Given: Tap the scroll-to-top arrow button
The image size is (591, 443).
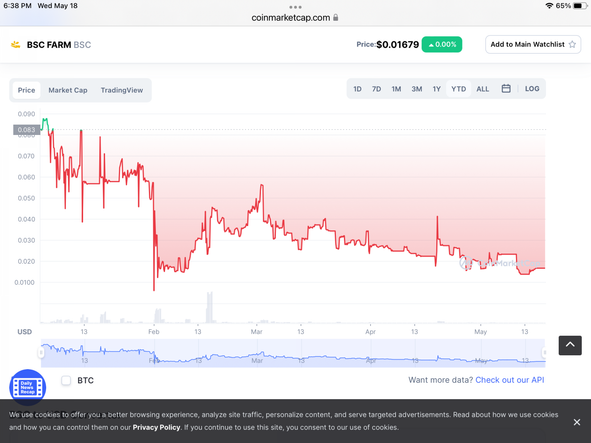Looking at the screenshot, I should click(570, 345).
